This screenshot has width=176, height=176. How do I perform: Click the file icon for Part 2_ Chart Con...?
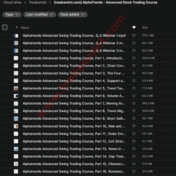[16, 66]
